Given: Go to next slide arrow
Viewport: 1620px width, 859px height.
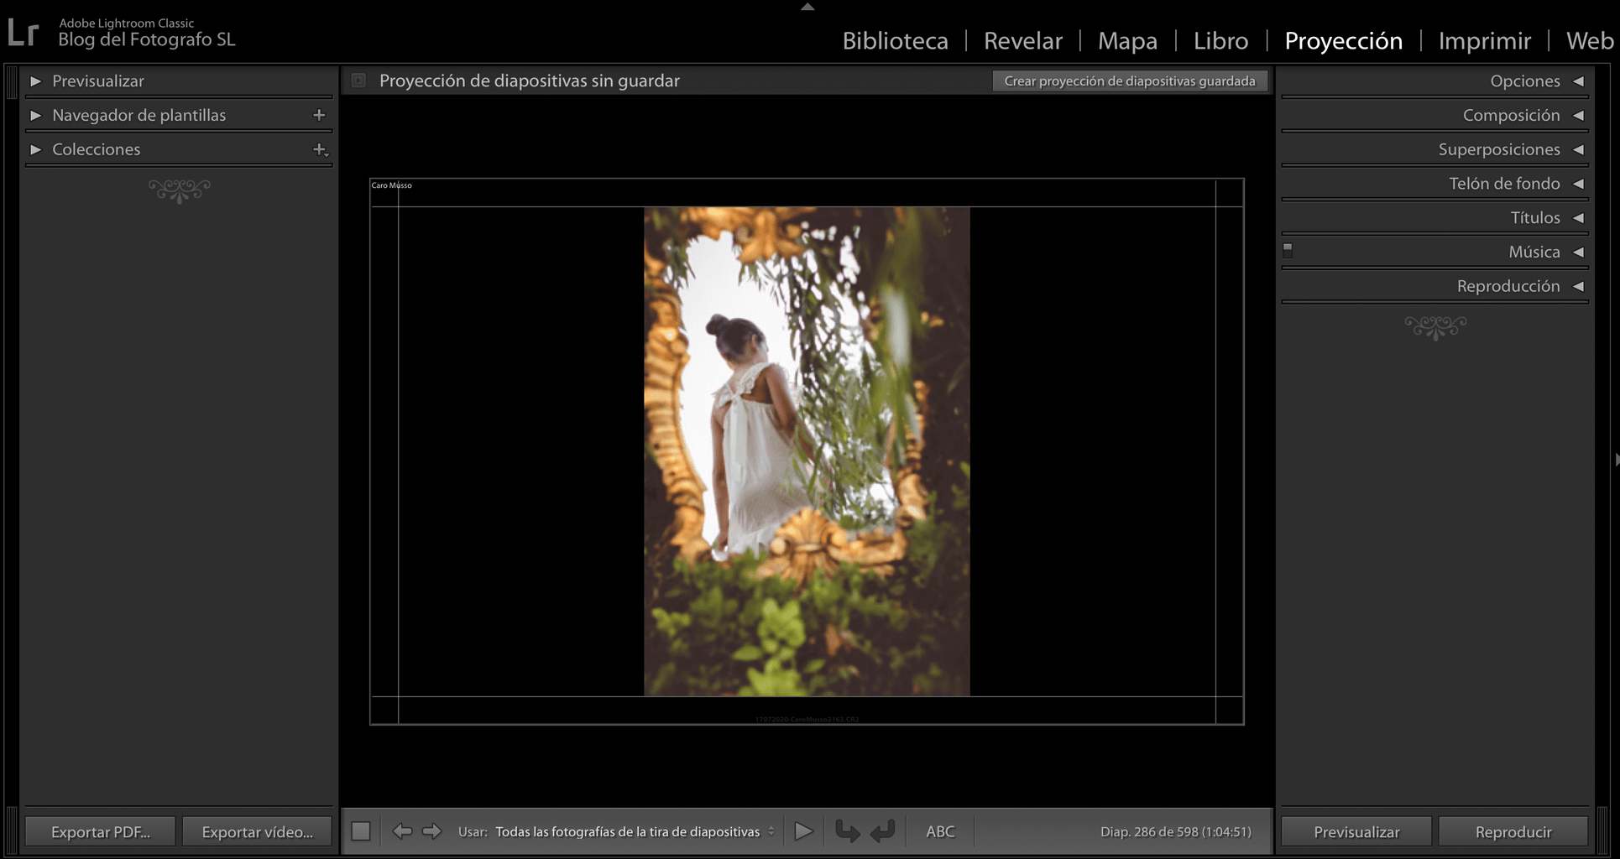Looking at the screenshot, I should (431, 831).
